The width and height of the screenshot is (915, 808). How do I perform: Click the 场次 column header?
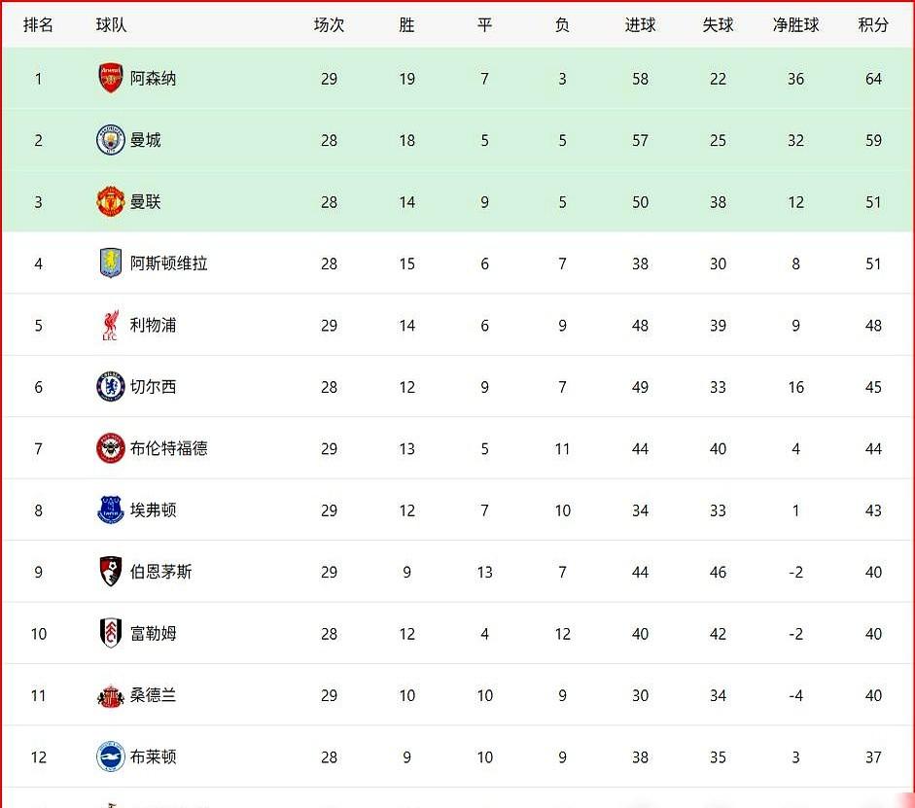pyautogui.click(x=329, y=25)
